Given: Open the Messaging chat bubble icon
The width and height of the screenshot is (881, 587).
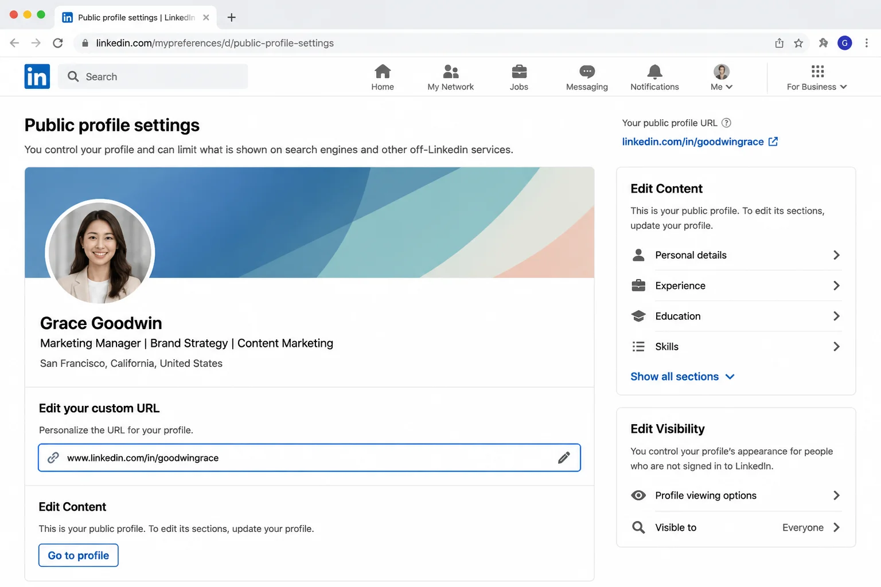Looking at the screenshot, I should (587, 72).
